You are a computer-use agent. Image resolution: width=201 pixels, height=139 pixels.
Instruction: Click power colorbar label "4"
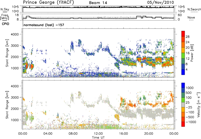tap(186, 69)
